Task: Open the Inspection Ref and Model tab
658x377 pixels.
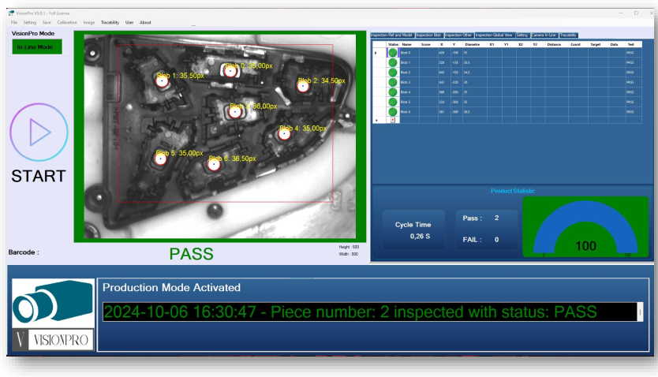Action: click(391, 35)
